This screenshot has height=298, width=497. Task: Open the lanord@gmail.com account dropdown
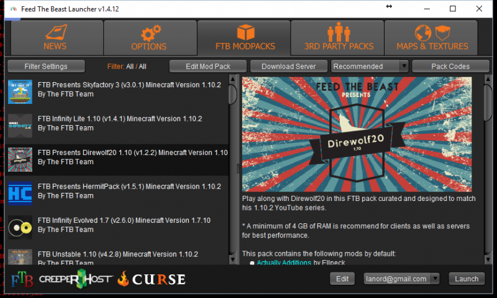(x=401, y=279)
